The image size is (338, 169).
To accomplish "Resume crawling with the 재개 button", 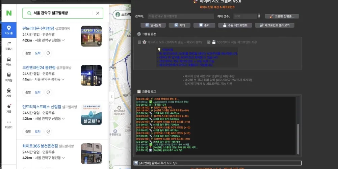I will coord(180,25).
